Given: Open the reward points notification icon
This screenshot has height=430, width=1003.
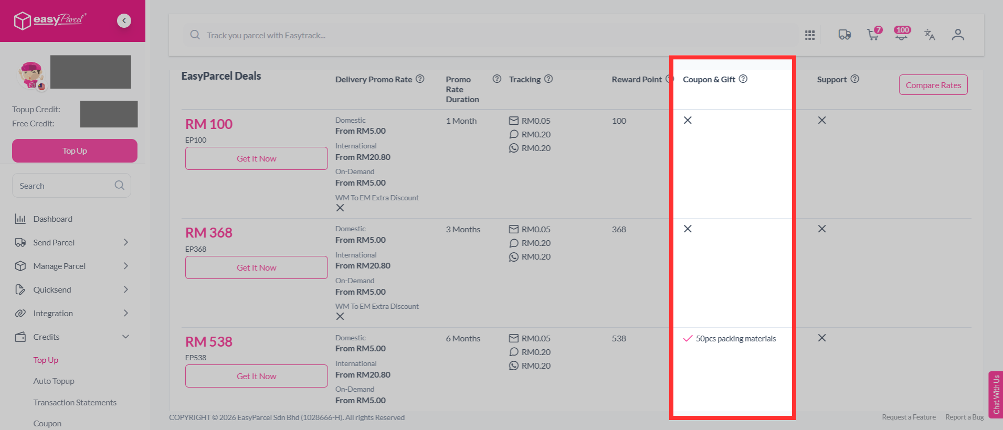Looking at the screenshot, I should tap(902, 34).
